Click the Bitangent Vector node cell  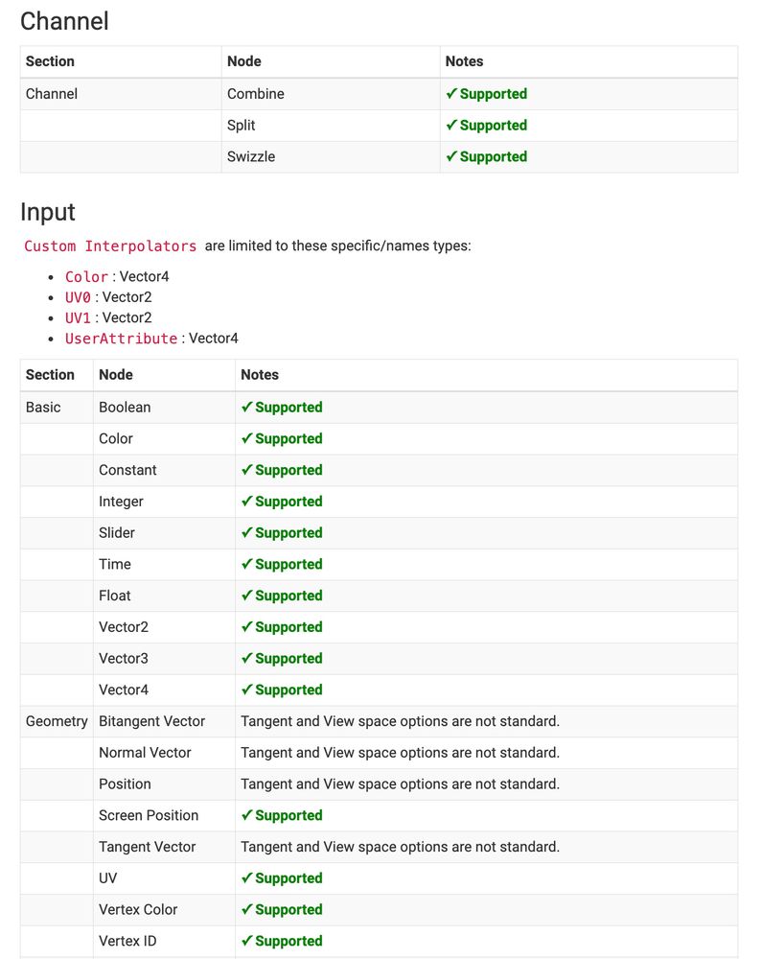[151, 721]
